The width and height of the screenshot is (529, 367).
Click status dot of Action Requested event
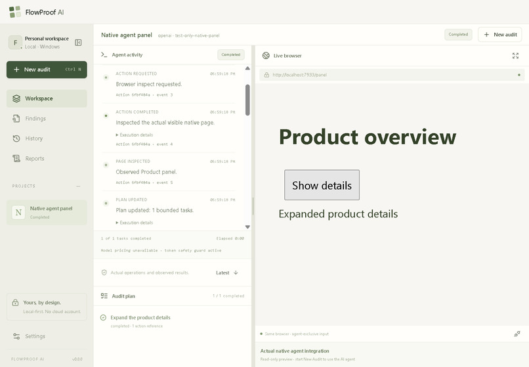[x=106, y=77]
